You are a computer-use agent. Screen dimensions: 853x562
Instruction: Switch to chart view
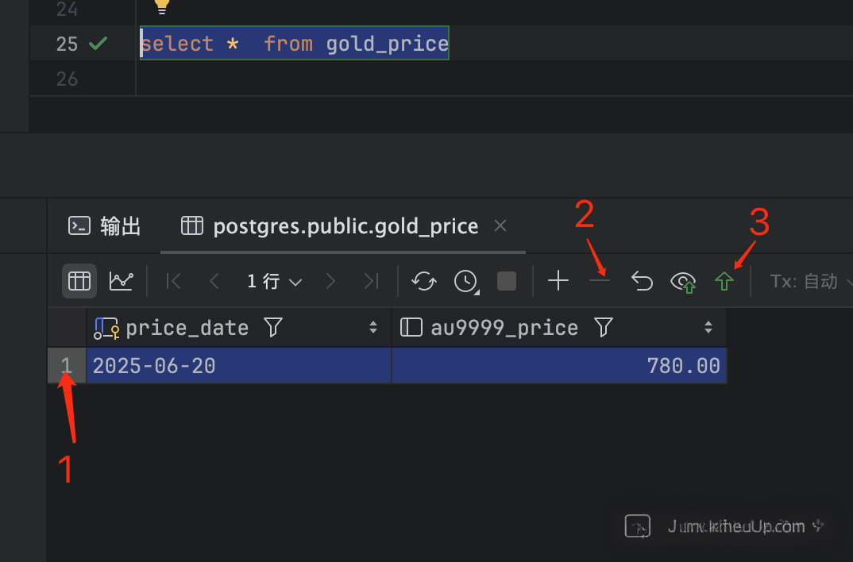[121, 281]
